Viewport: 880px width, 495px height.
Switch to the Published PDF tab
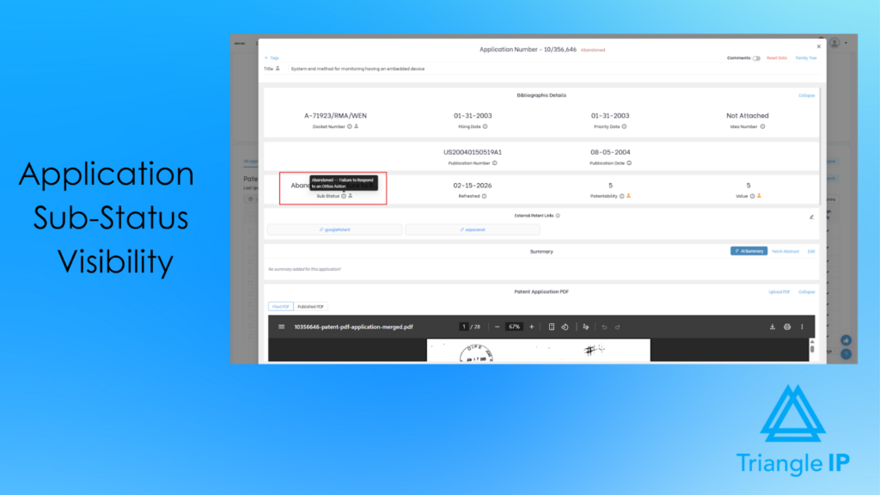click(311, 305)
